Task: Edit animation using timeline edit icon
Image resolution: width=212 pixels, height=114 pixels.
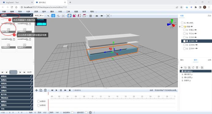Action: pyautogui.click(x=41, y=90)
